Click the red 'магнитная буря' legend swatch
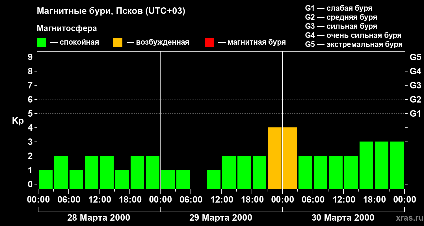The width and height of the screenshot is (424, 226). (x=209, y=43)
